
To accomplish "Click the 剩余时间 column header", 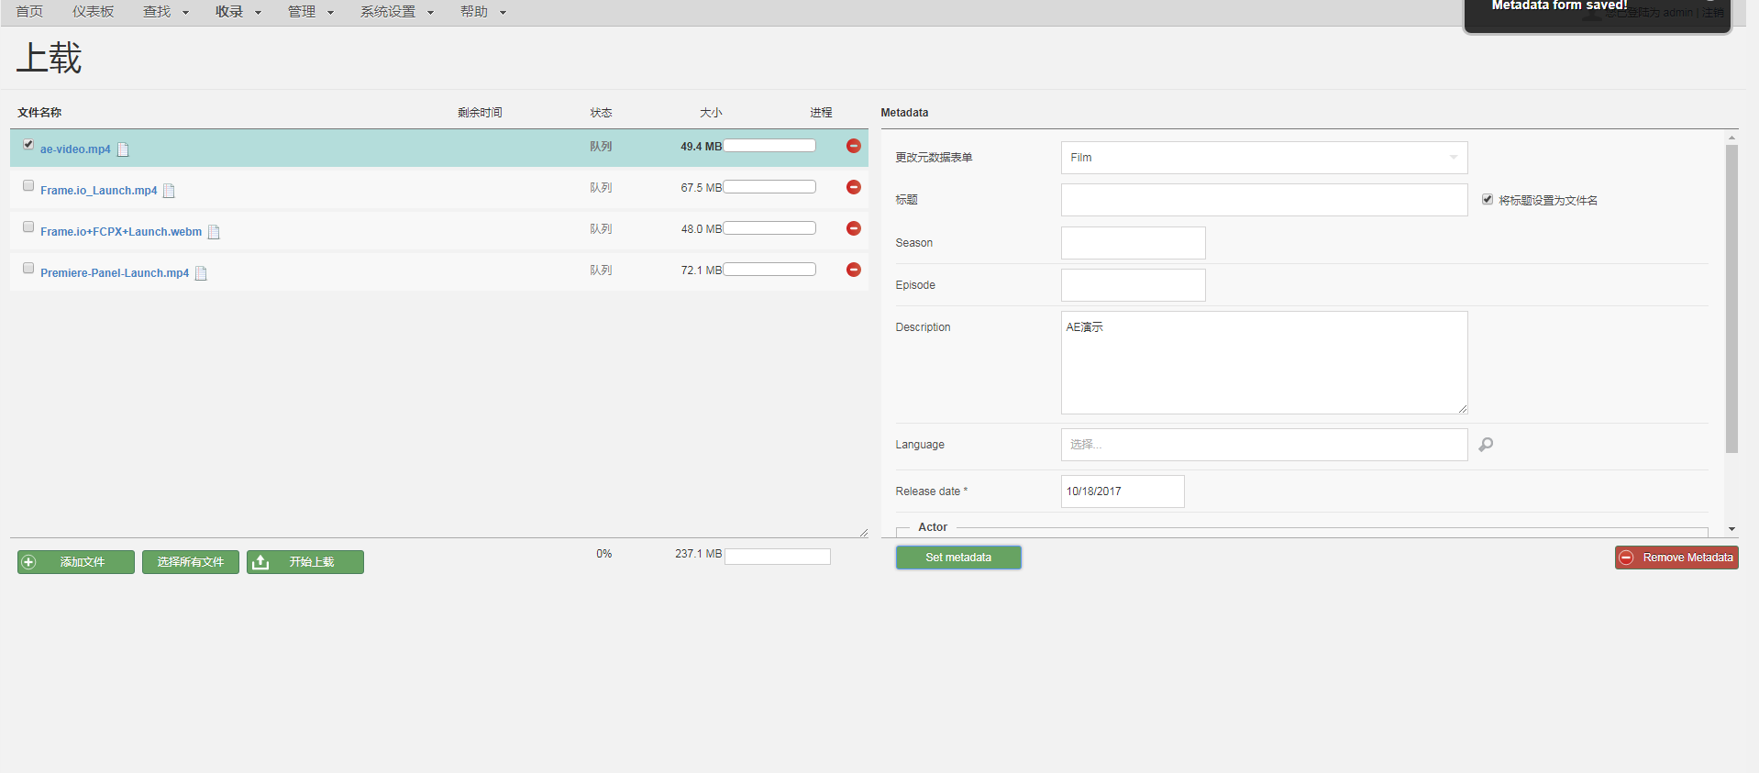I will point(480,113).
